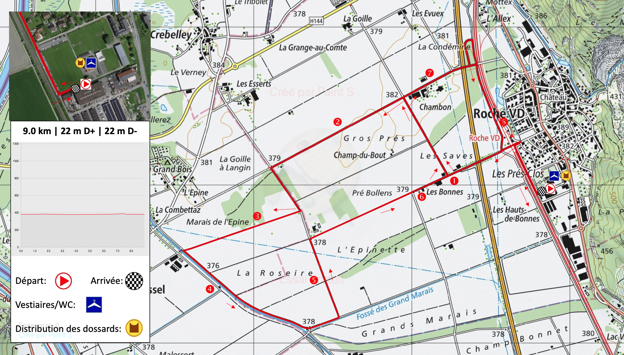Click the start play icon on the main map

click(x=551, y=188)
